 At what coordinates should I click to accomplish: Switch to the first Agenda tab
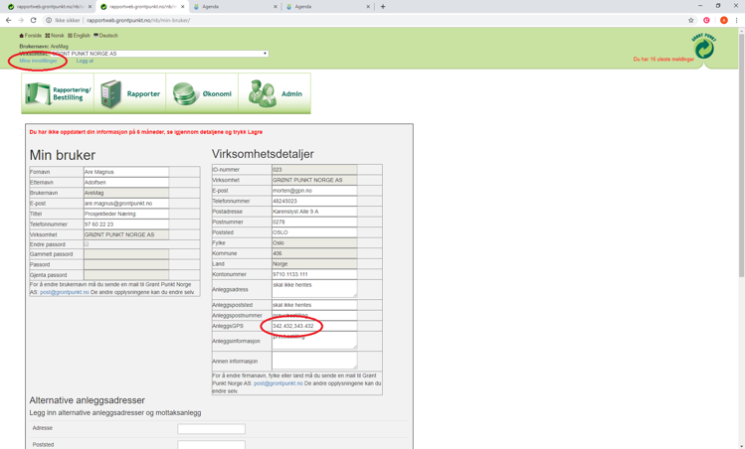(235, 7)
